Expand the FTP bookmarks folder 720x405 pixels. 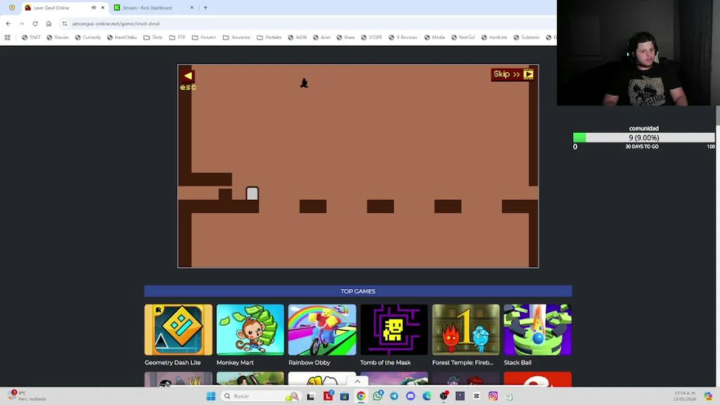tap(177, 38)
